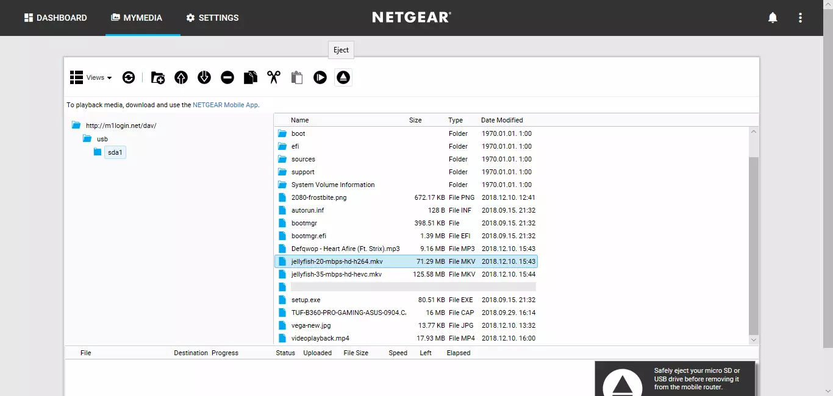Click the Download arrow icon
This screenshot has width=833, height=396.
click(204, 77)
